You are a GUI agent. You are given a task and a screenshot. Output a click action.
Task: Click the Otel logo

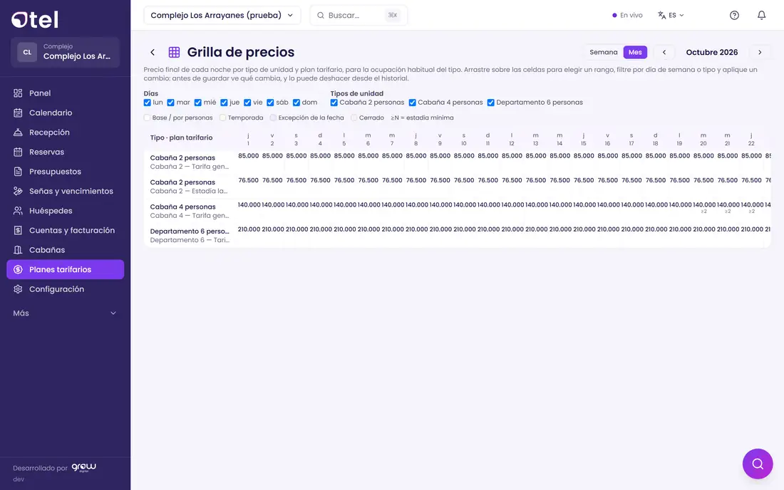tap(35, 19)
